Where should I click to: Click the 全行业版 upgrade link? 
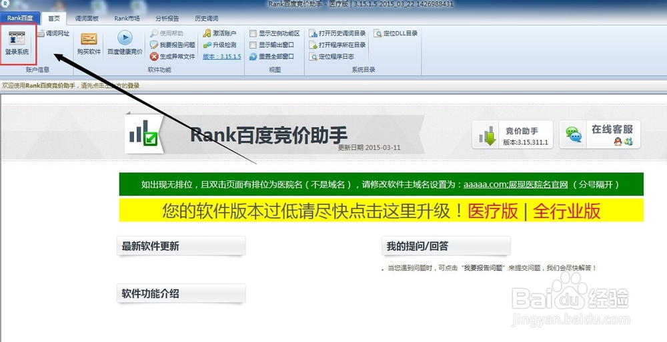(x=566, y=211)
